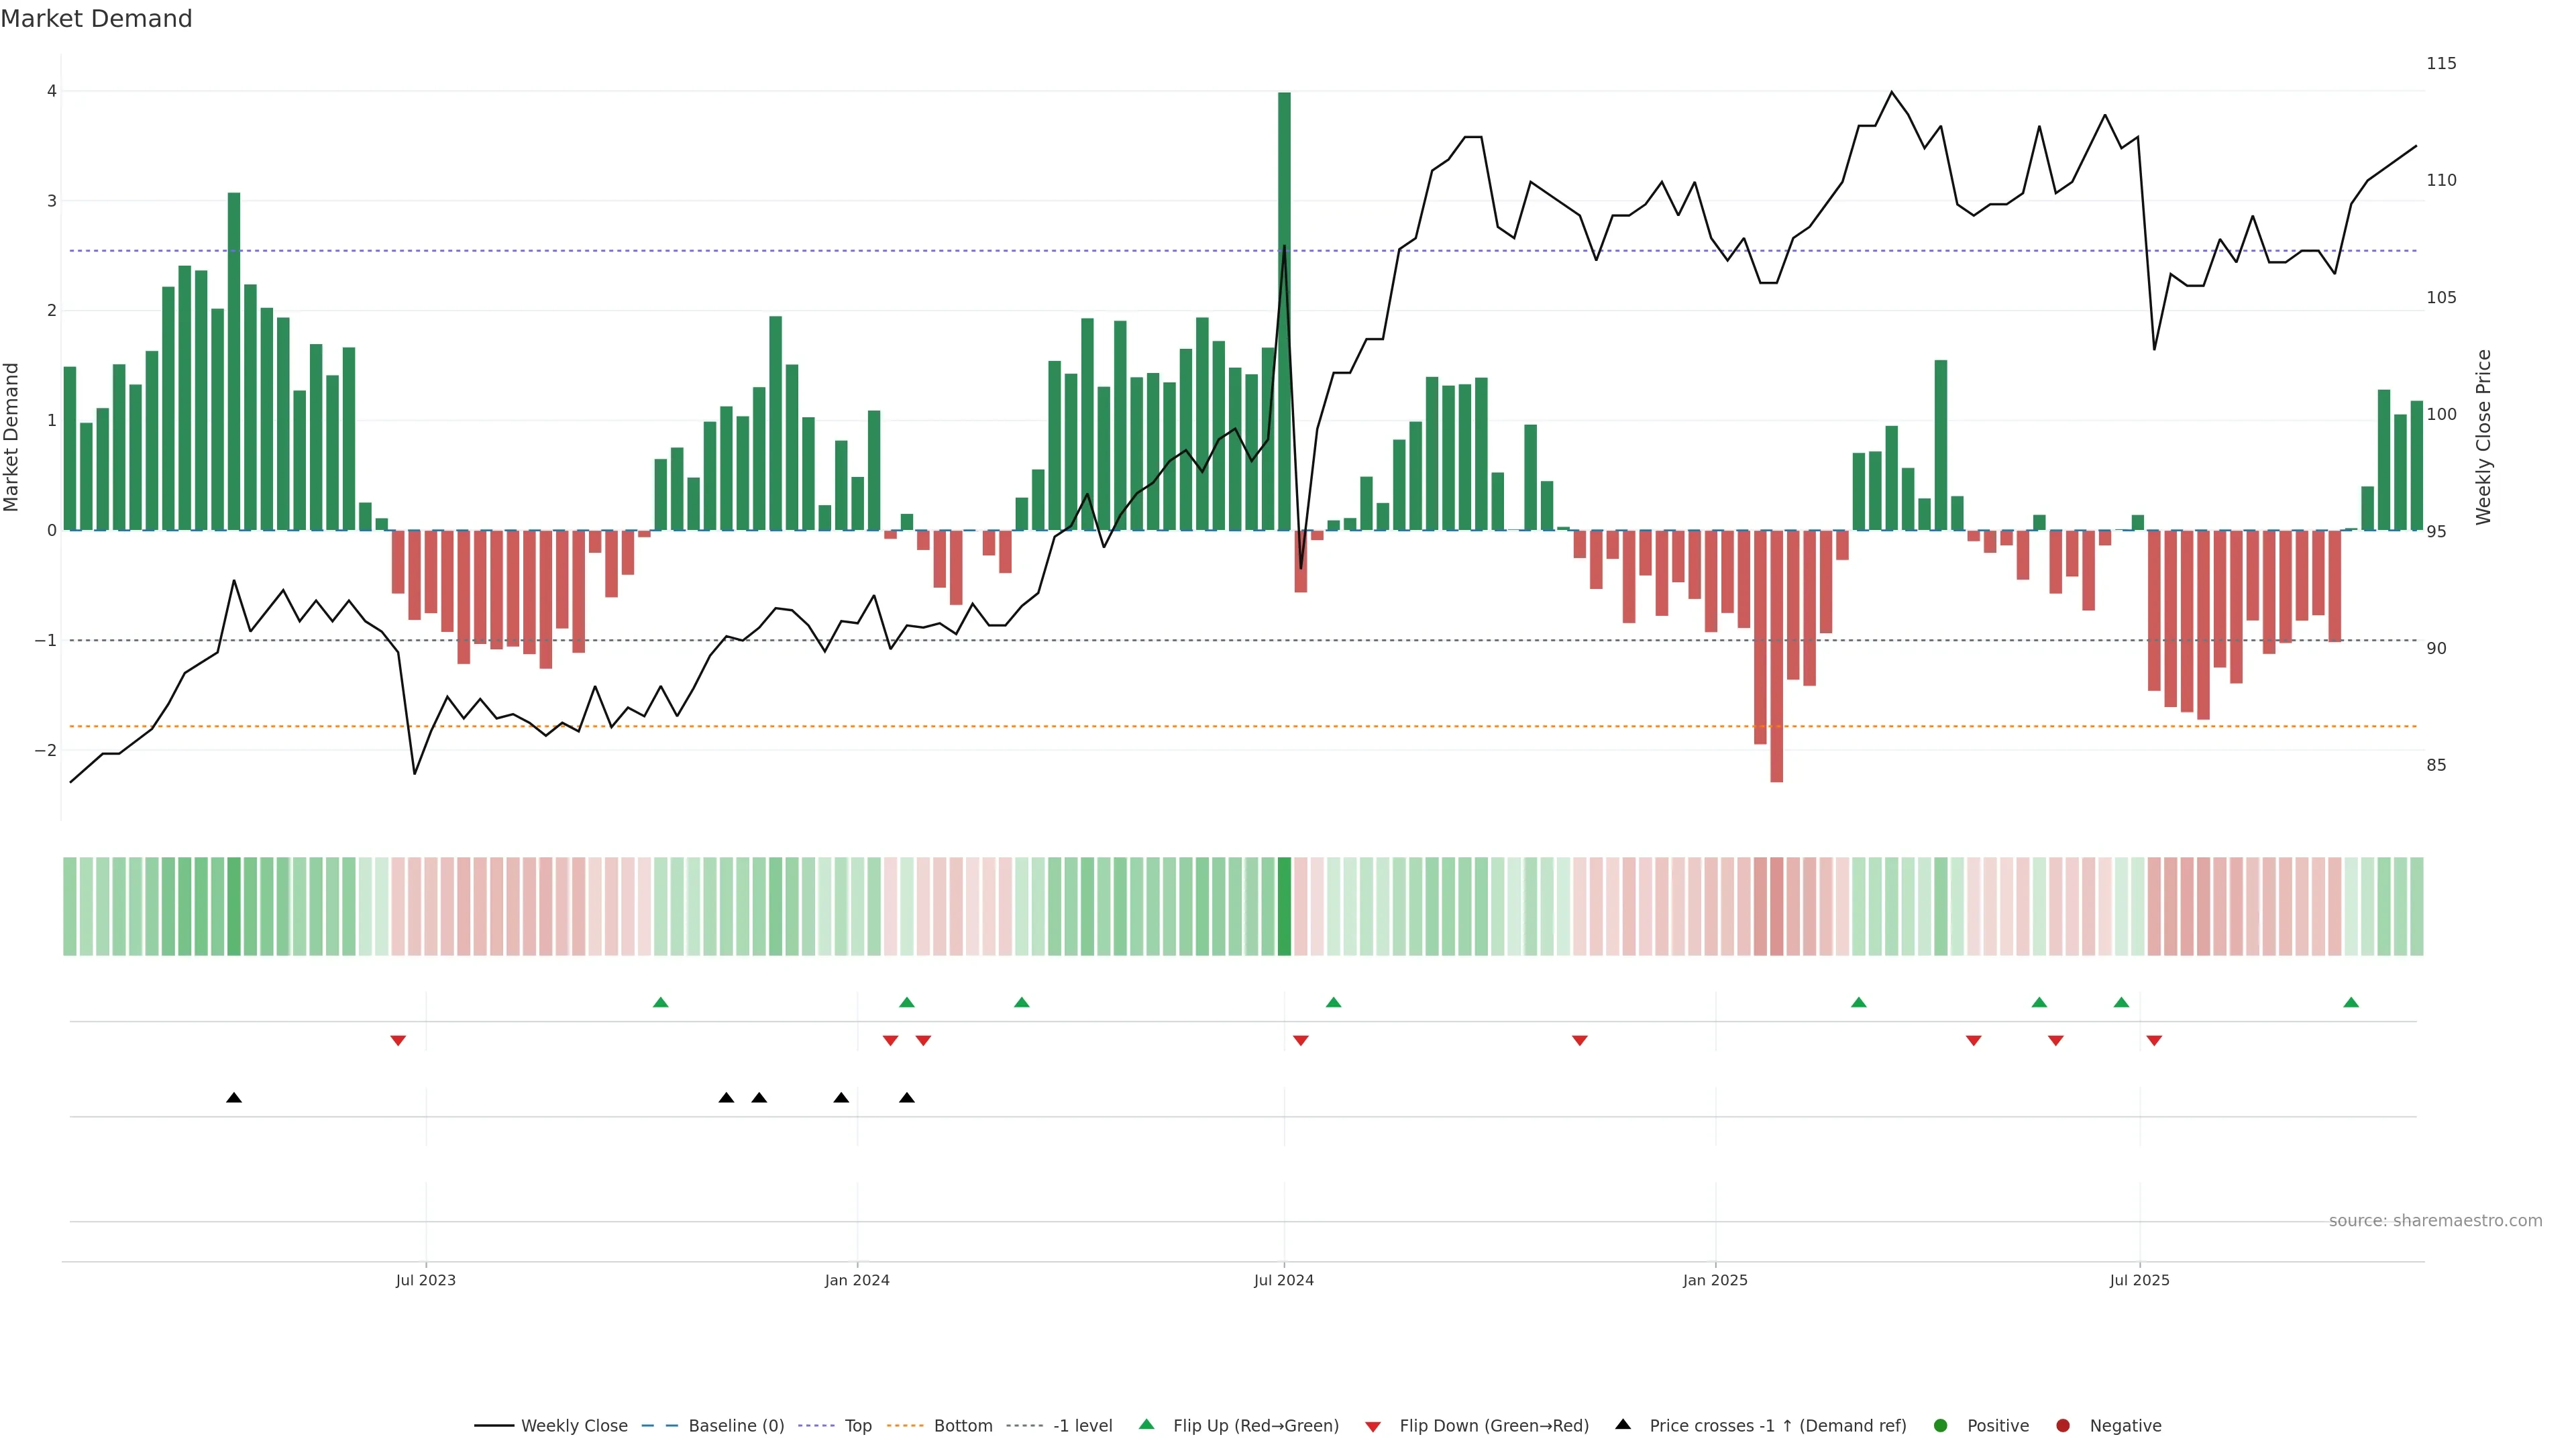Viewport: 2576px width, 1449px height.
Task: Click the last green flip-up marker on right
Action: 2351,1003
